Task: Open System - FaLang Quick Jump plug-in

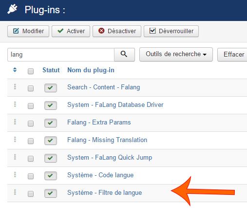Action: pos(110,158)
